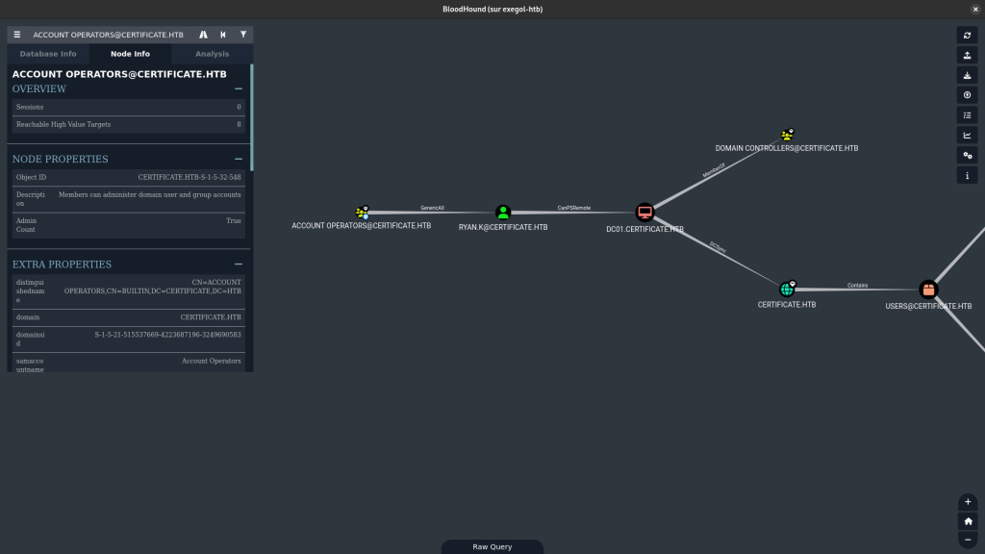Close the BloodHound window
Image resolution: width=985 pixels, height=554 pixels.
click(x=975, y=10)
